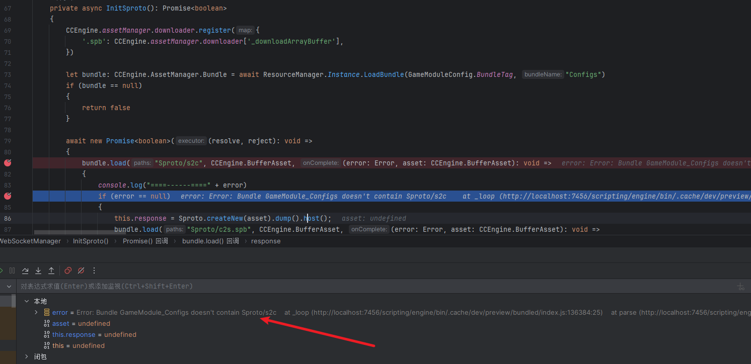Image resolution: width=751 pixels, height=364 pixels.
Task: Expand the error variable node
Action: (x=36, y=313)
